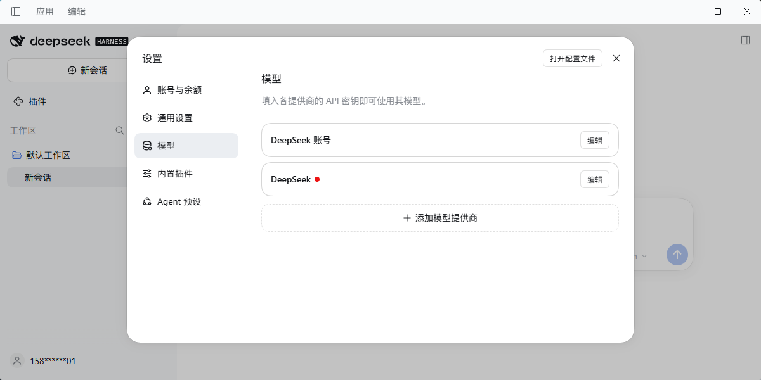Click the 工作区 section label

pos(23,130)
